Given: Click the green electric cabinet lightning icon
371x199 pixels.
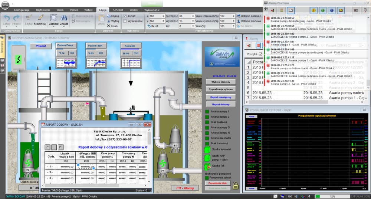Looking at the screenshot, I should click(x=19, y=60).
